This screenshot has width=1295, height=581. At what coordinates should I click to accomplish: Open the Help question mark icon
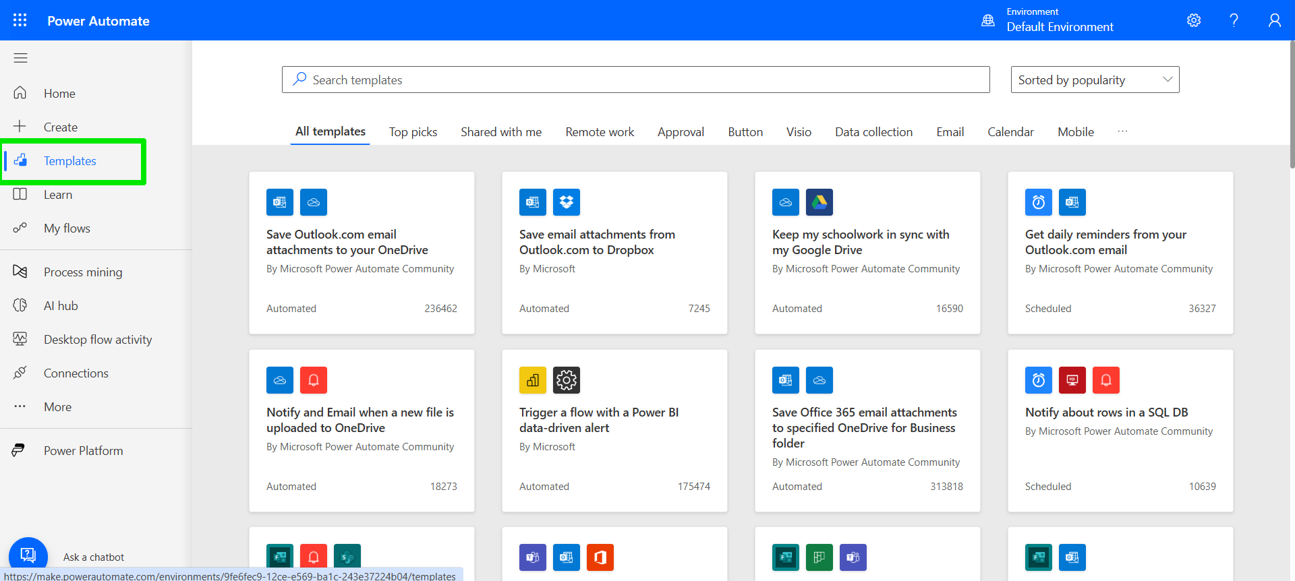tap(1234, 20)
